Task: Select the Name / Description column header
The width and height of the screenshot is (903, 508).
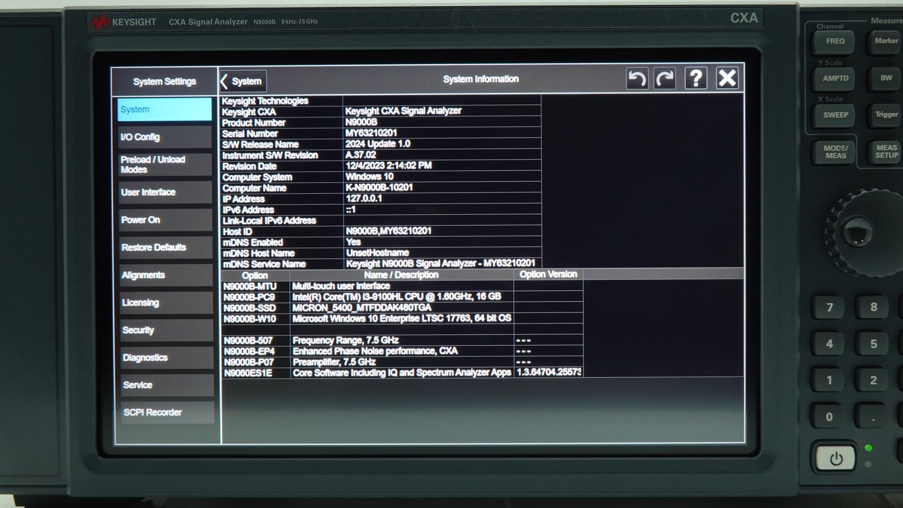Action: [x=401, y=275]
